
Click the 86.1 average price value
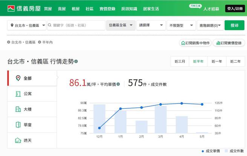(78, 83)
